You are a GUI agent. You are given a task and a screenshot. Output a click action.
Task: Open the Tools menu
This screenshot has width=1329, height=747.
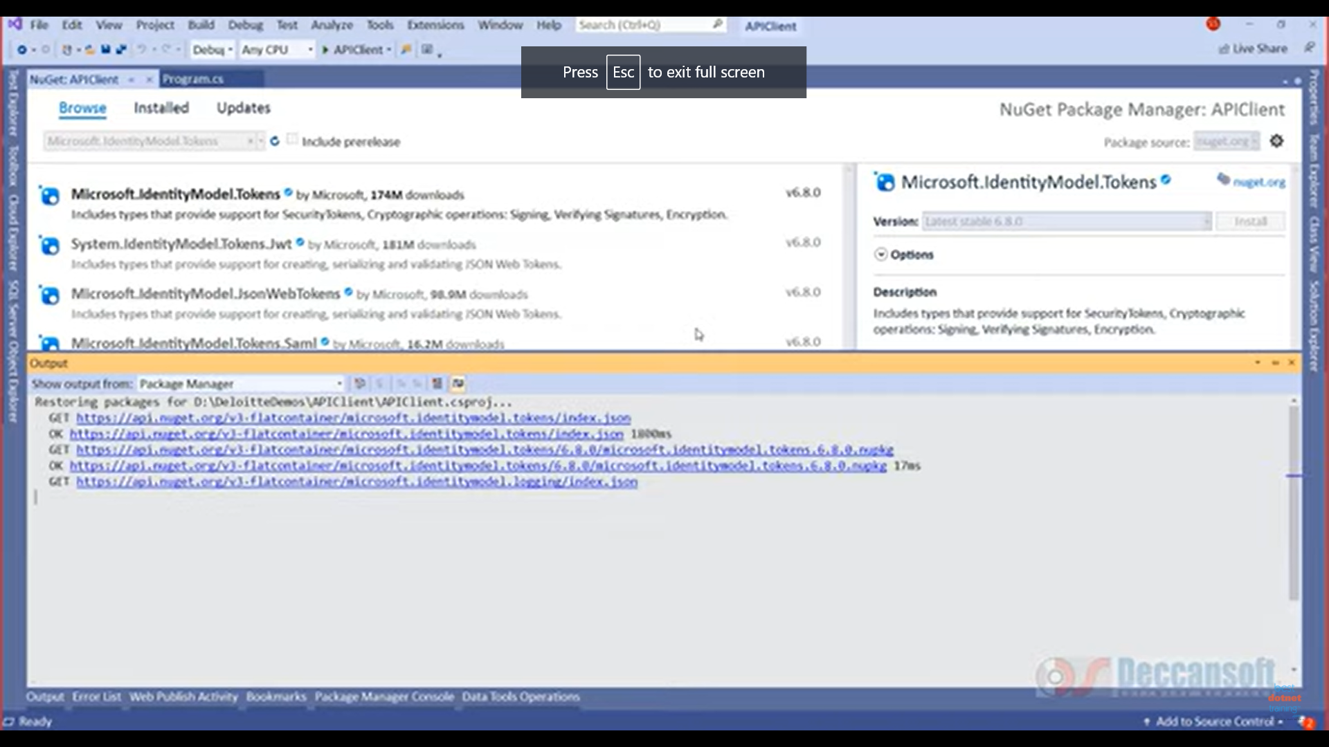pyautogui.click(x=380, y=25)
